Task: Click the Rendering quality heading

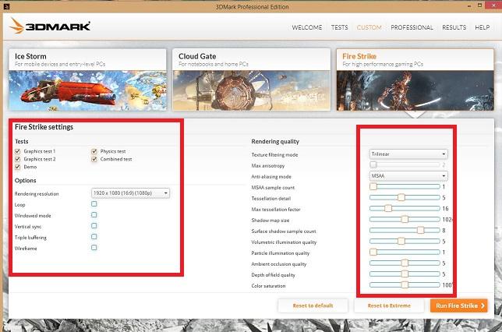Action: 275,142
